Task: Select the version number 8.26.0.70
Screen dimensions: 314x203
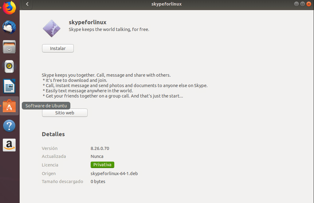Action: click(100, 148)
